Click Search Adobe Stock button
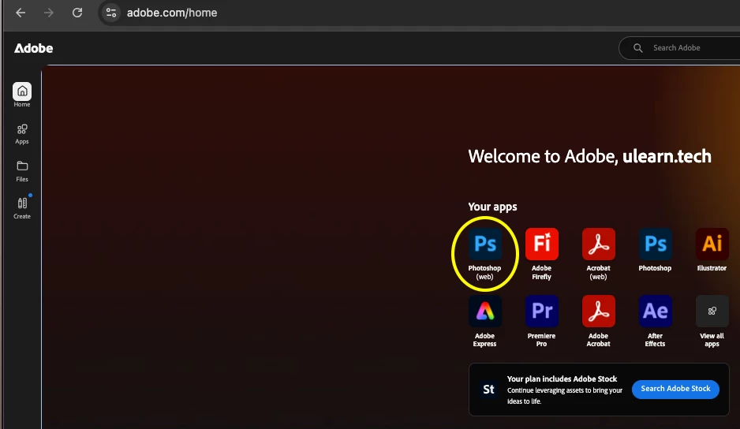740x429 pixels. pyautogui.click(x=675, y=389)
